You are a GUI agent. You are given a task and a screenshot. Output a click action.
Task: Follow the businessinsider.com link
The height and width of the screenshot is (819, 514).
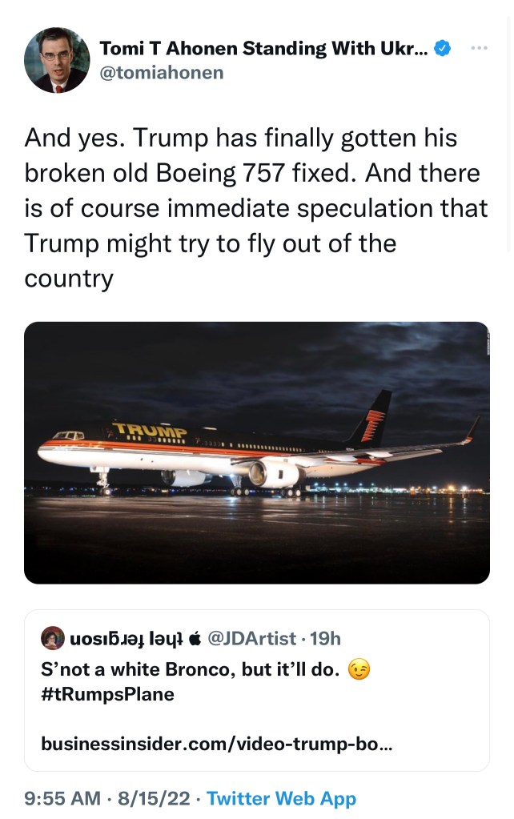coord(216,744)
